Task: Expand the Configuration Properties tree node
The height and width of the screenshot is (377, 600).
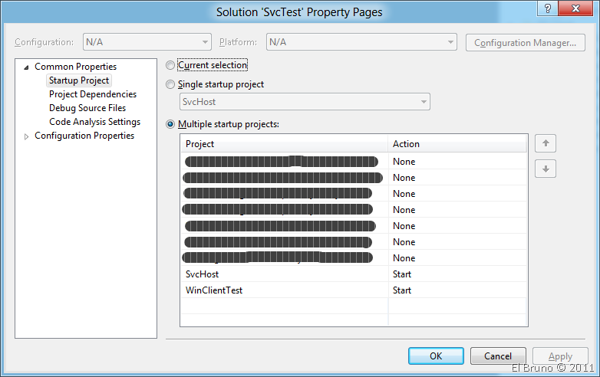Action: coord(28,136)
